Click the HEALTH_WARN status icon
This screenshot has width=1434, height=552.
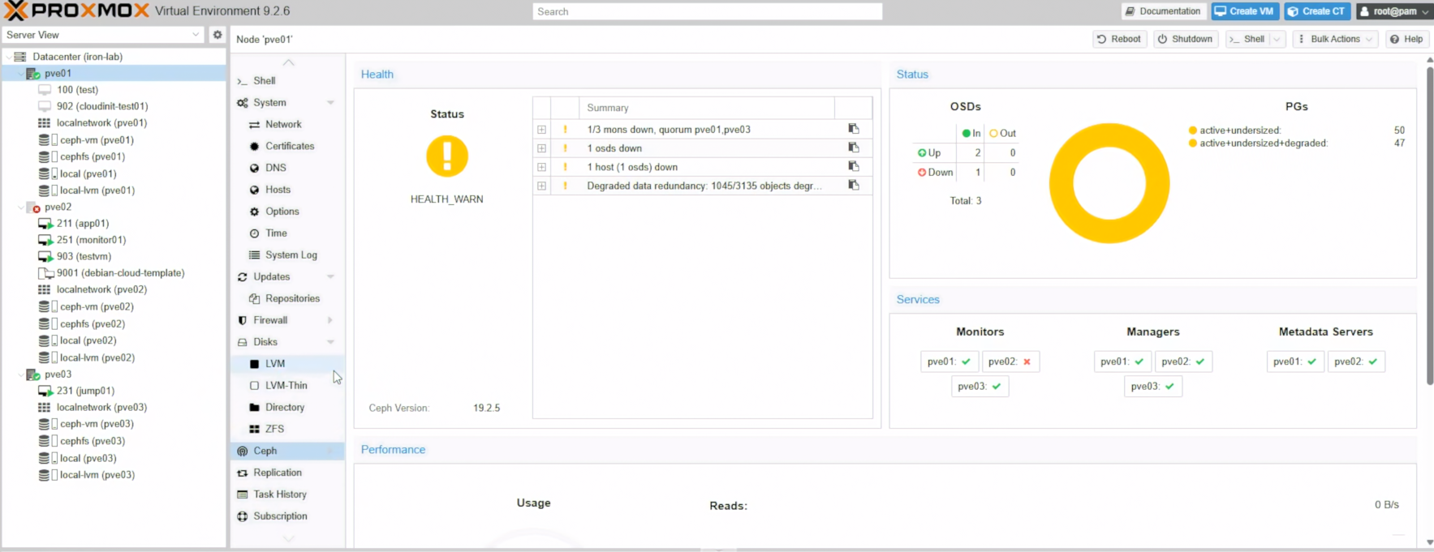[447, 156]
